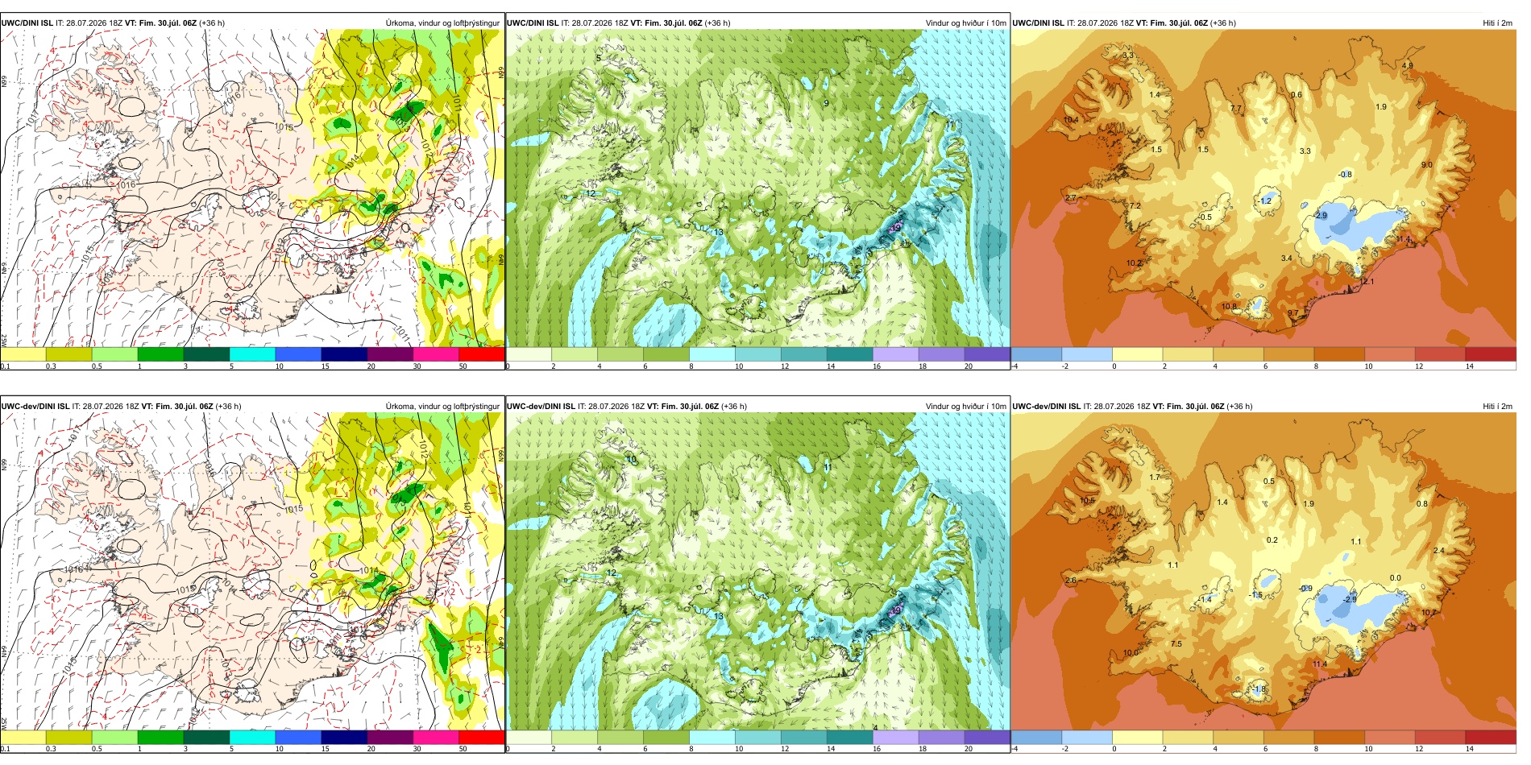The height and width of the screenshot is (765, 1531).
Task: Pick light blue -2 swatch in bottom UWC-dev temperature legend
Action: point(1087,738)
